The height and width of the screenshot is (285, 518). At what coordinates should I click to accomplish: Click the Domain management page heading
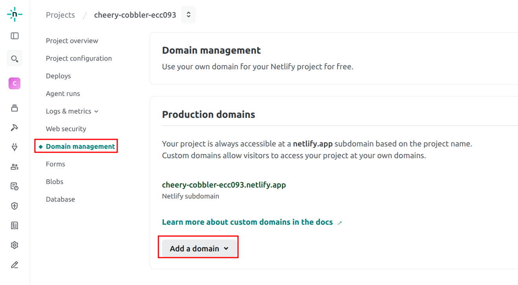coord(211,50)
